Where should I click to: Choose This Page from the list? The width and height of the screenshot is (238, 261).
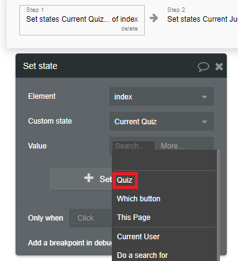coord(134,217)
